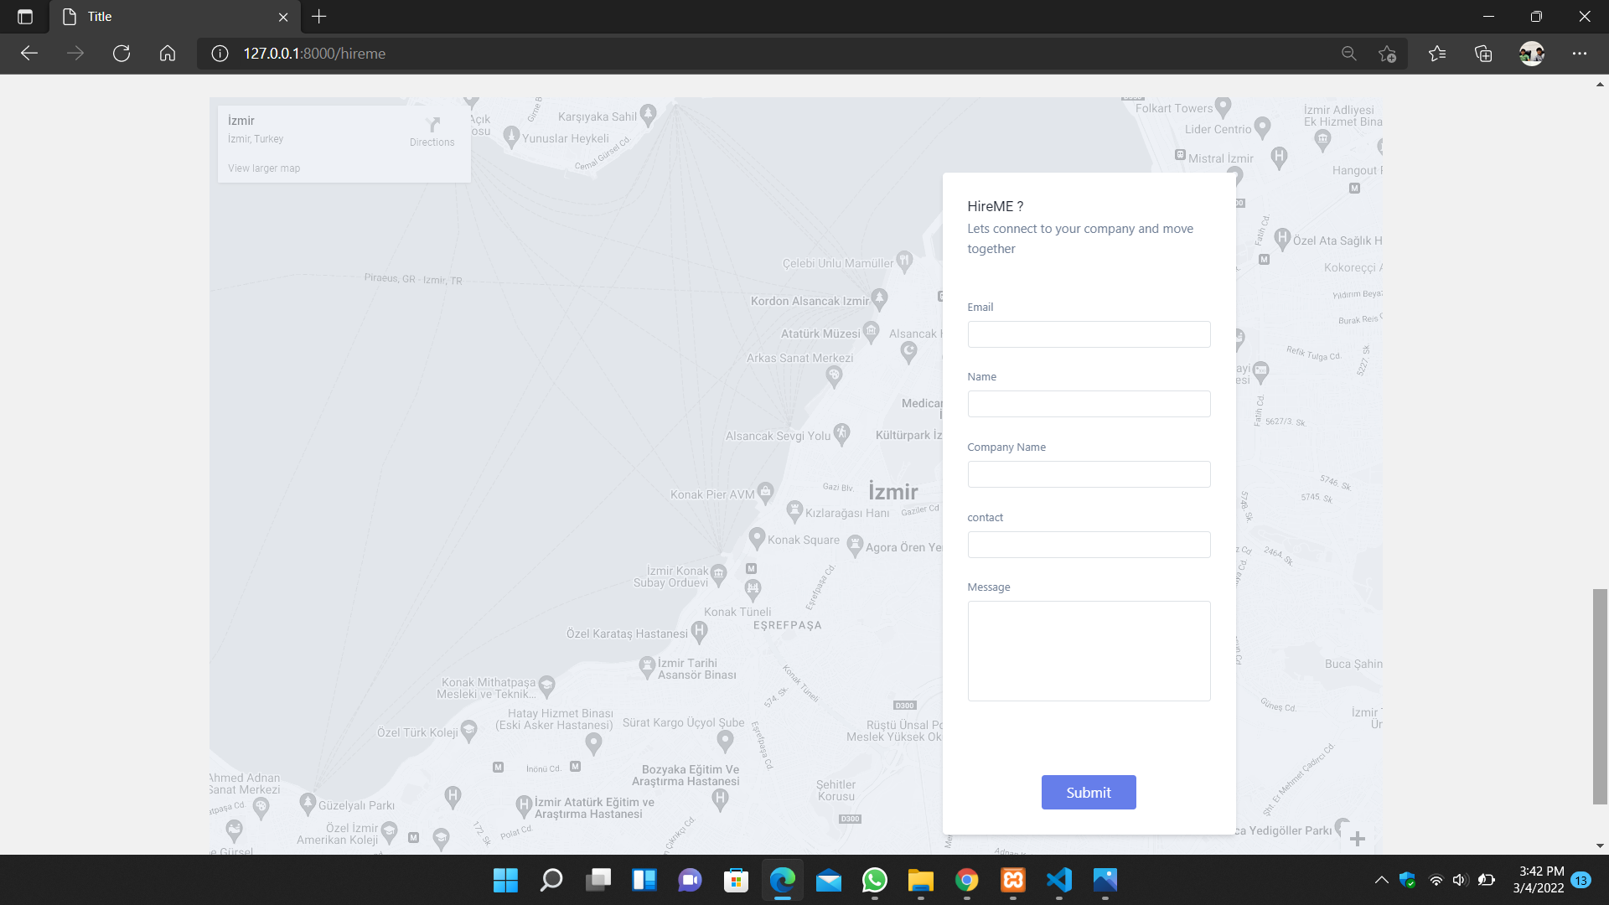Open the browser profile avatar
Viewport: 1609px width, 905px height.
click(x=1532, y=54)
